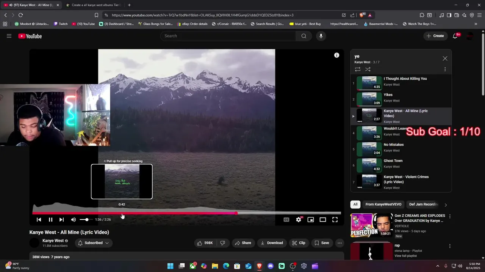Screen dimensions: 485x272
Task: Open the Subscribed notification dropdown
Action: click(x=93, y=243)
